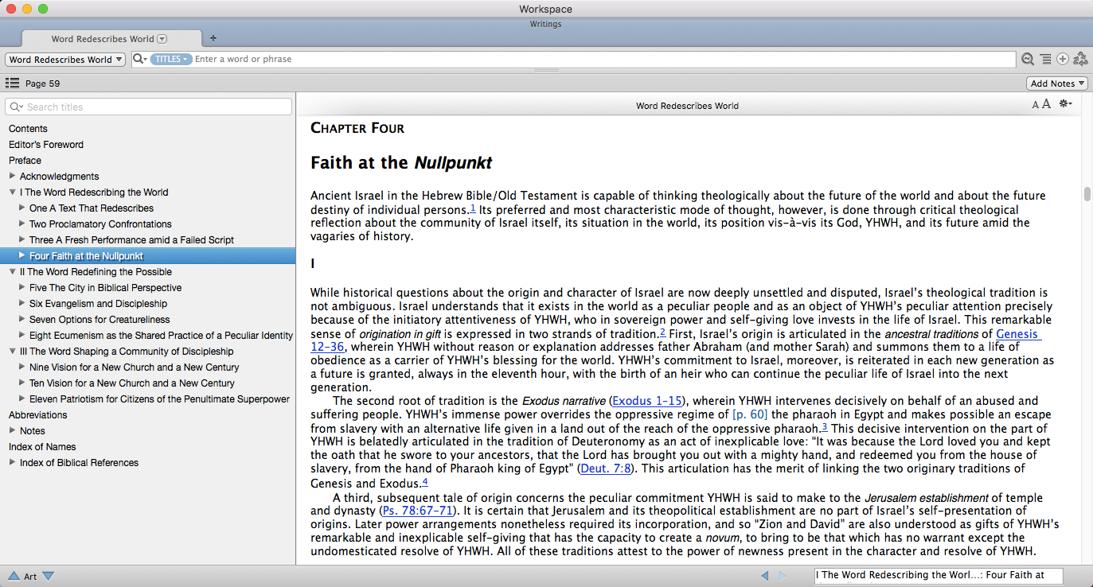
Task: Click the up triangle next to Art
Action: 14,576
